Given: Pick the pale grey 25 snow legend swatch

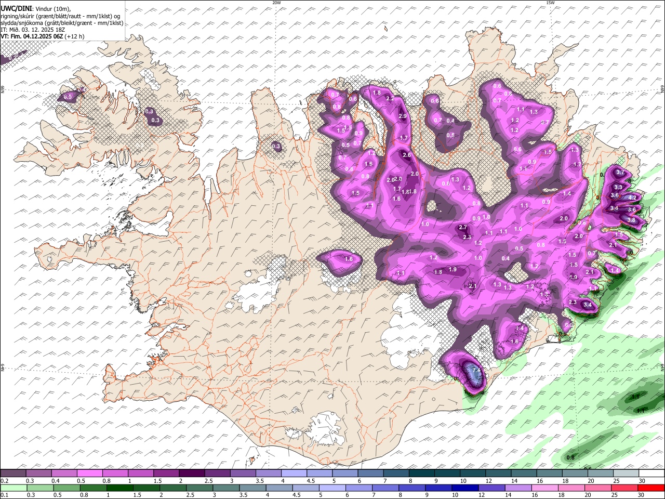Looking at the screenshot, I should 626,473.
